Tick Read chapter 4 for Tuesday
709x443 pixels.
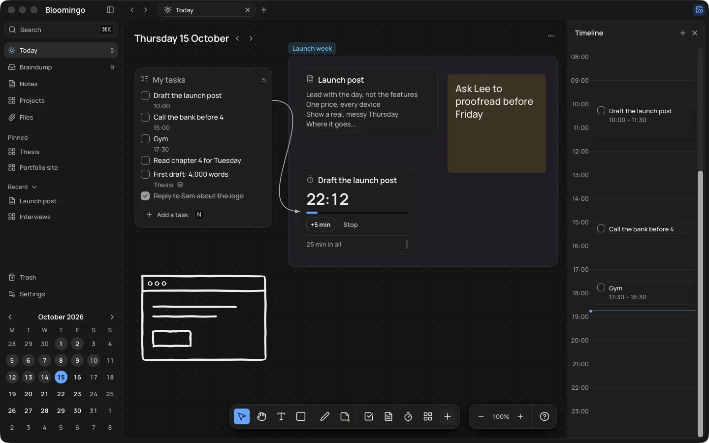coord(145,160)
